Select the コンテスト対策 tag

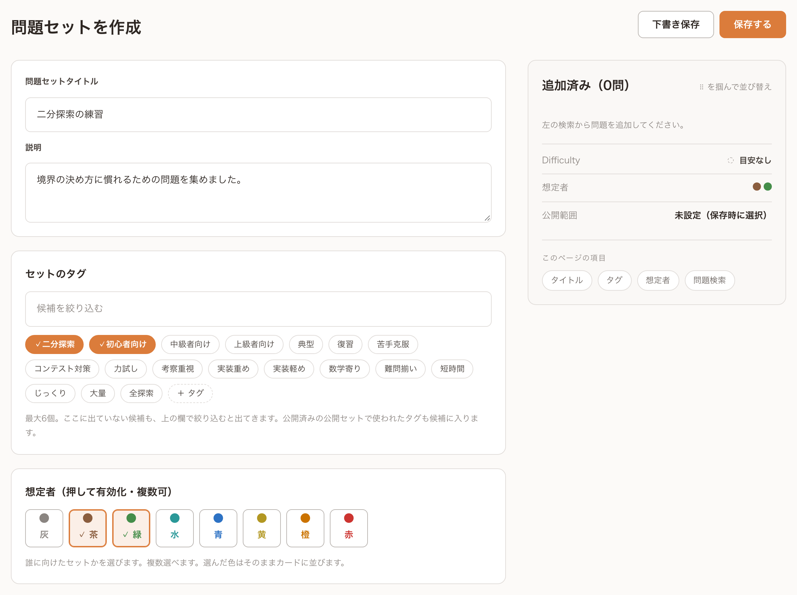point(62,369)
